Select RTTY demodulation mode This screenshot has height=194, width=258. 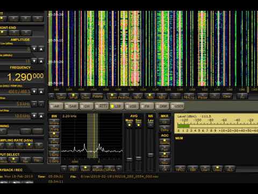coord(102,106)
